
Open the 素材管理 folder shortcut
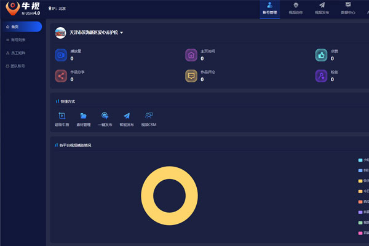click(x=83, y=116)
